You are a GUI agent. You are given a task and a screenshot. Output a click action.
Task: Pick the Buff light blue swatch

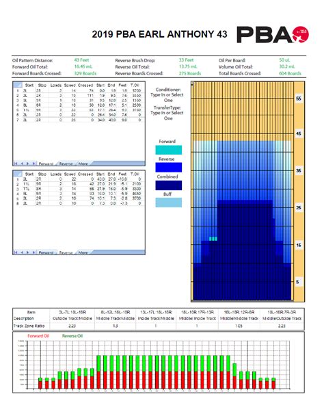point(169,203)
